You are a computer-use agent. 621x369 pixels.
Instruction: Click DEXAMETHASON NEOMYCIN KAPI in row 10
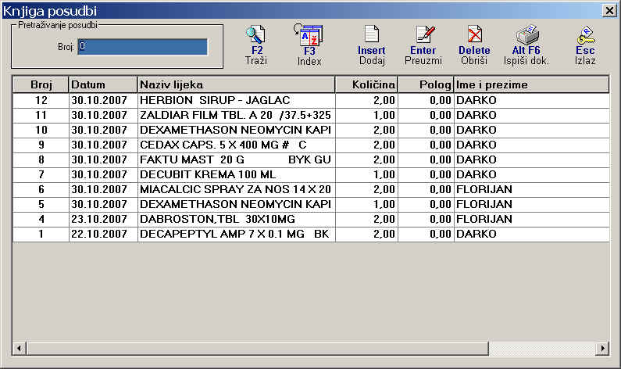235,130
